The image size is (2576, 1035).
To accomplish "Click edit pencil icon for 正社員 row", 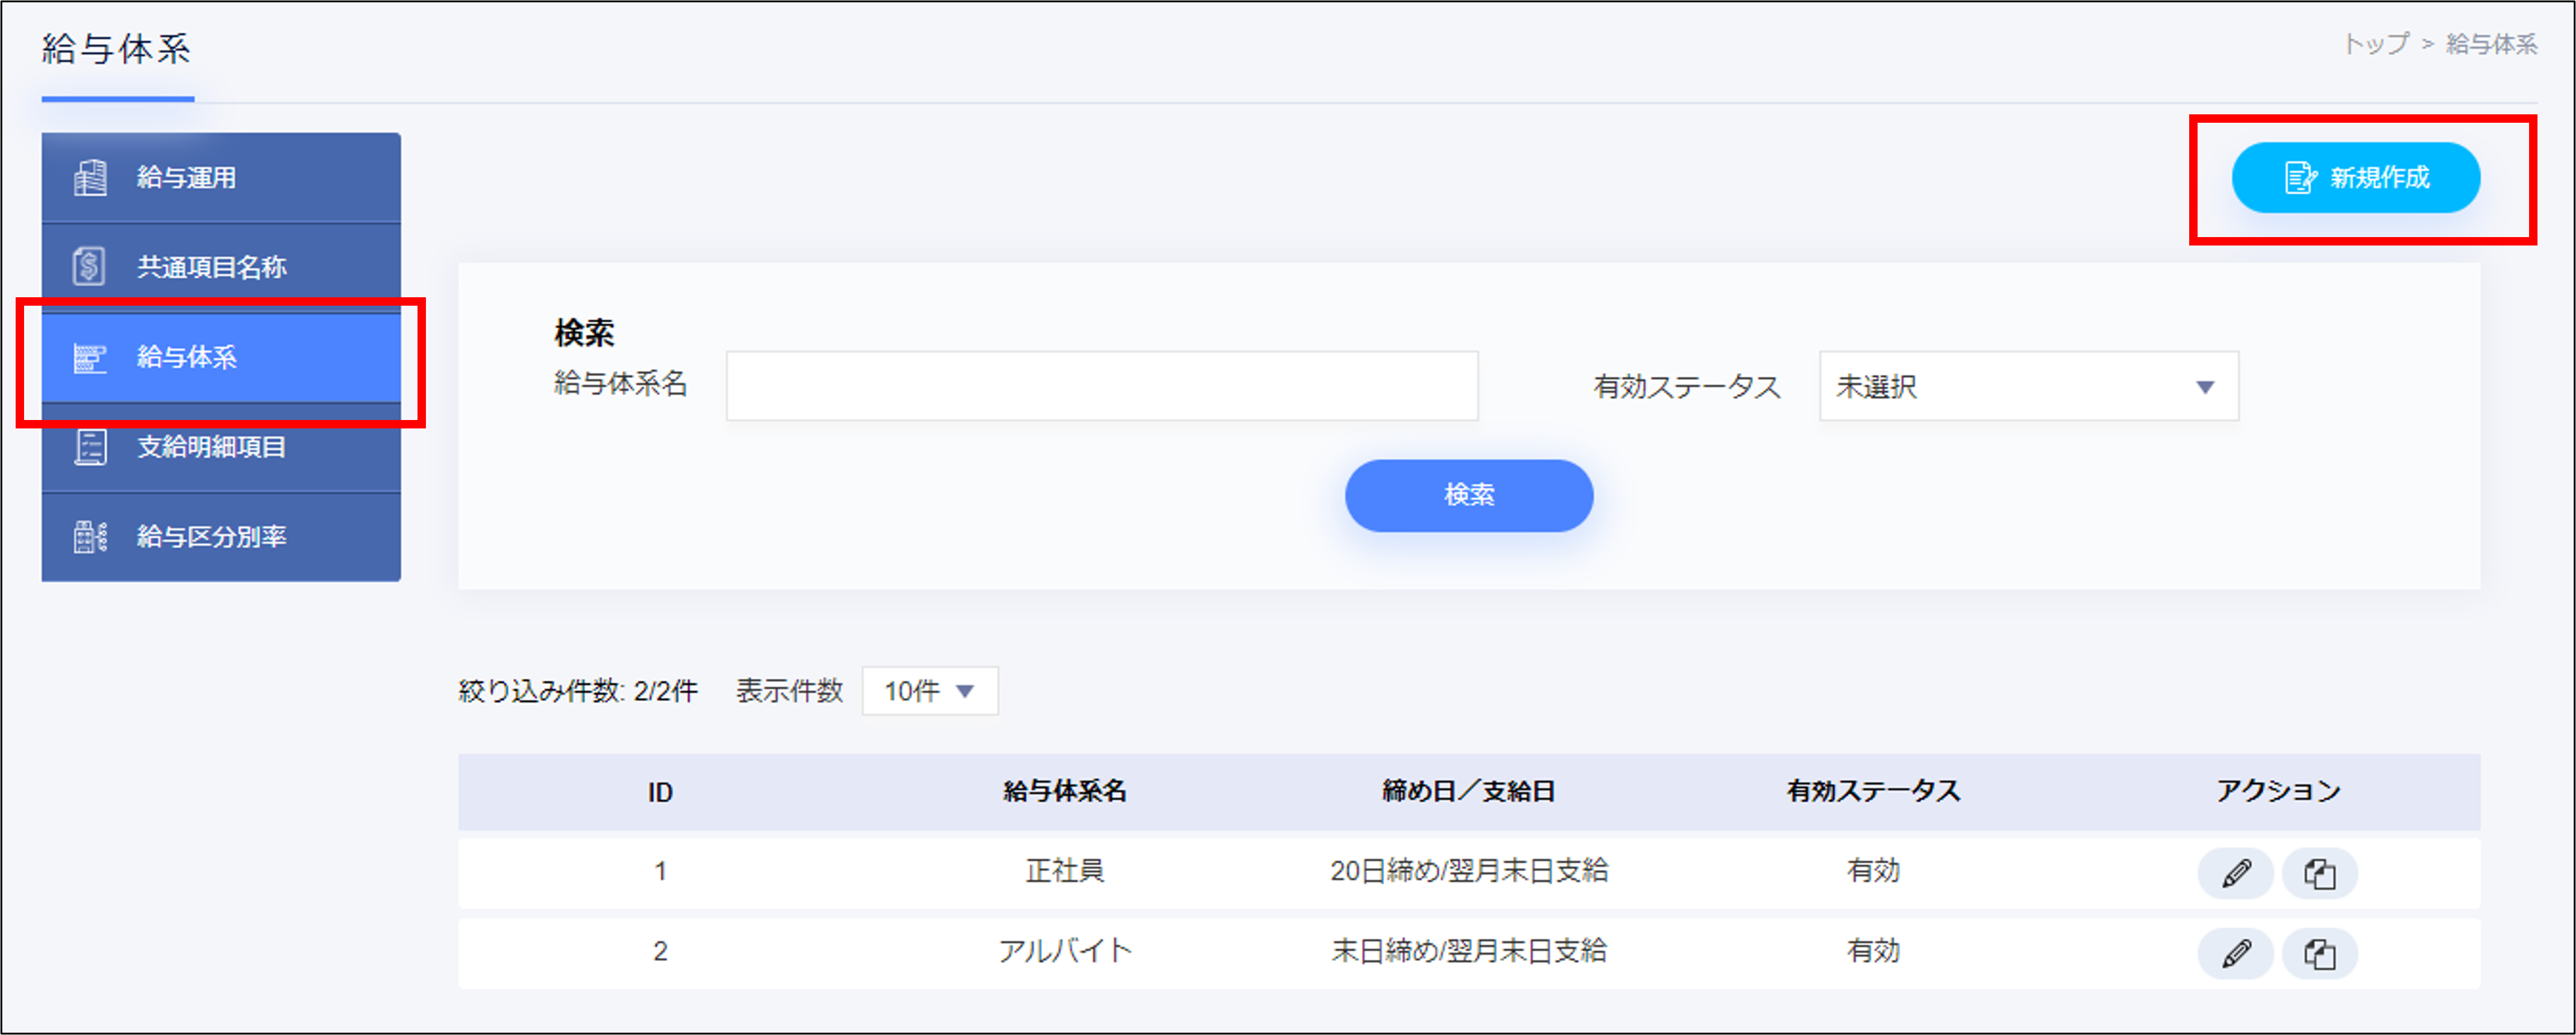I will tap(2236, 873).
